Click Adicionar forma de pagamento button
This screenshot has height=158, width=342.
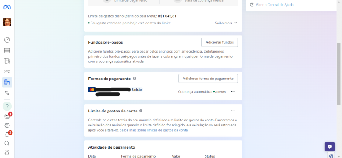click(208, 79)
